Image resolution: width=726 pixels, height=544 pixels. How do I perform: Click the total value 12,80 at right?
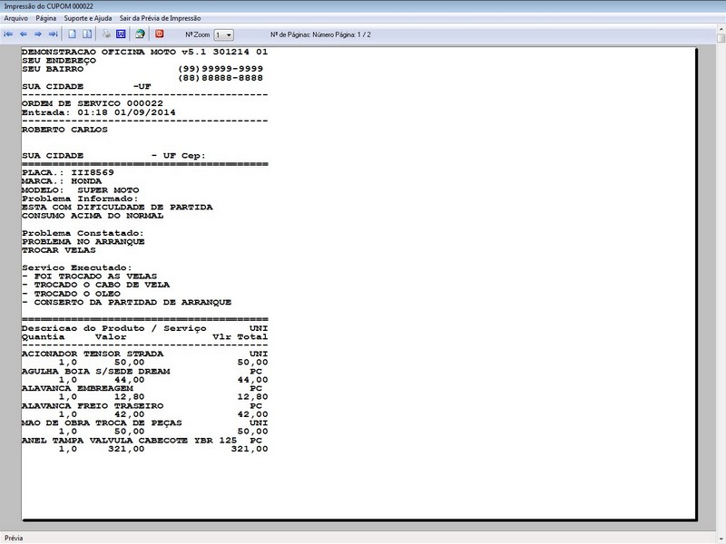tap(253, 397)
